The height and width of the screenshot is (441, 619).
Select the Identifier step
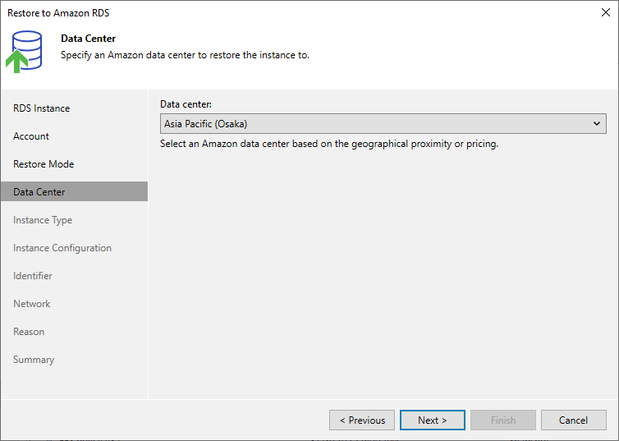(32, 276)
